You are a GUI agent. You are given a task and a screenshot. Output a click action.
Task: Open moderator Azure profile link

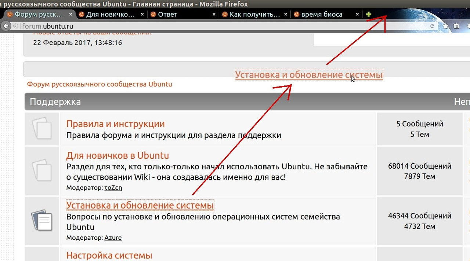pos(113,238)
